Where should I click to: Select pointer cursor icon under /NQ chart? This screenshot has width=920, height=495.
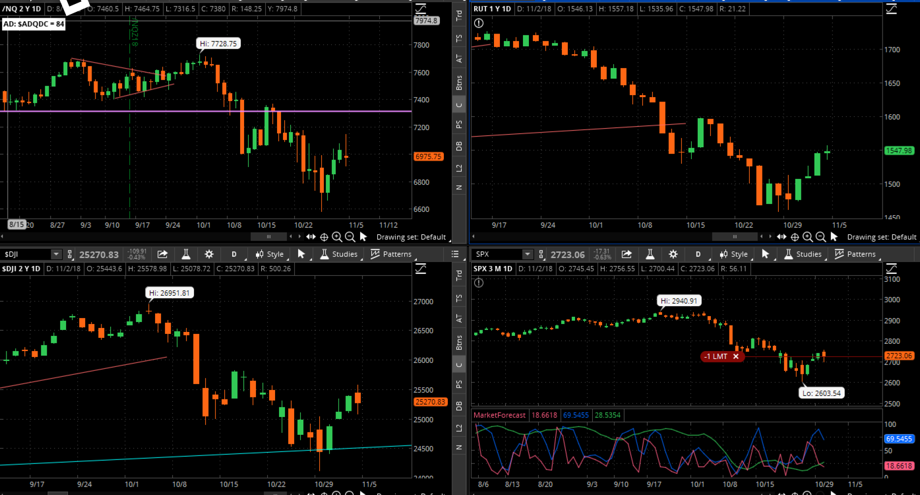[x=363, y=236]
